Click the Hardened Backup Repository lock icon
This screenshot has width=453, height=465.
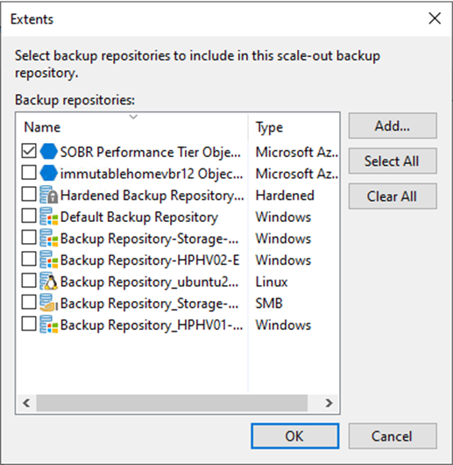point(48,195)
